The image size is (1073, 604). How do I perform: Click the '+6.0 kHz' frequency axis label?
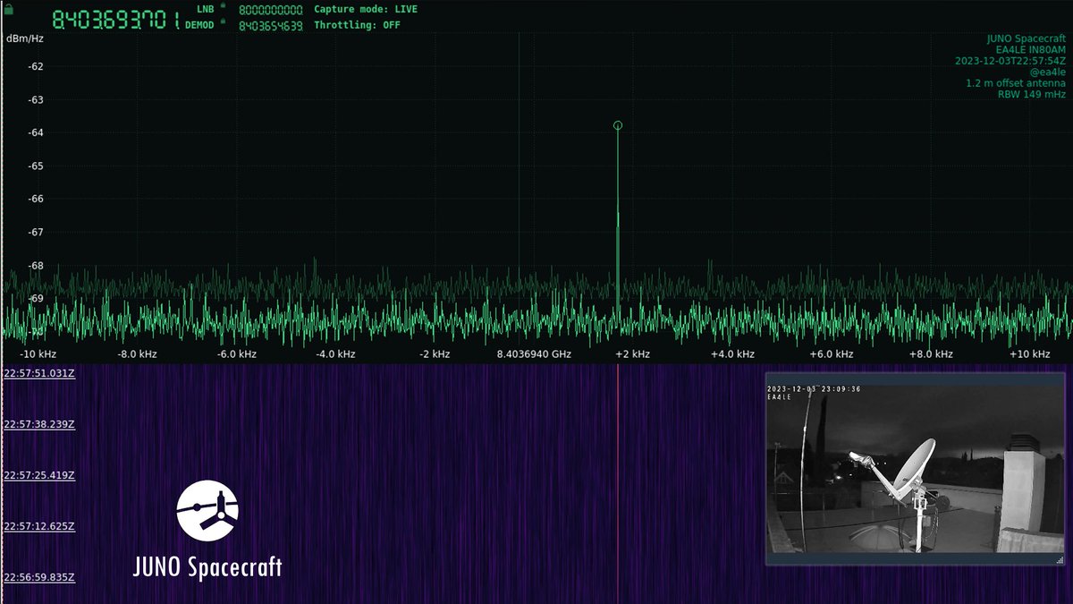pyautogui.click(x=831, y=354)
